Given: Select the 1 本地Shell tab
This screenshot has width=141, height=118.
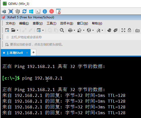Looking at the screenshot, I should pos(15,53).
